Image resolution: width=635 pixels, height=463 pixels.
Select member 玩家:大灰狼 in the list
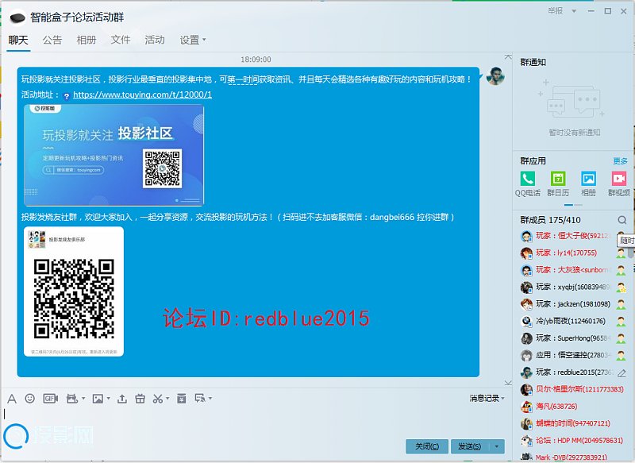[x=573, y=270]
